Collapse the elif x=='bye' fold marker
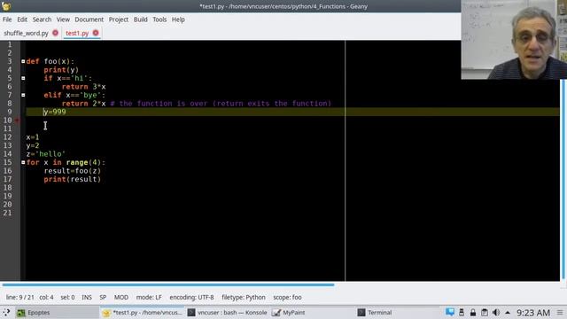The height and width of the screenshot is (319, 567). (23, 95)
